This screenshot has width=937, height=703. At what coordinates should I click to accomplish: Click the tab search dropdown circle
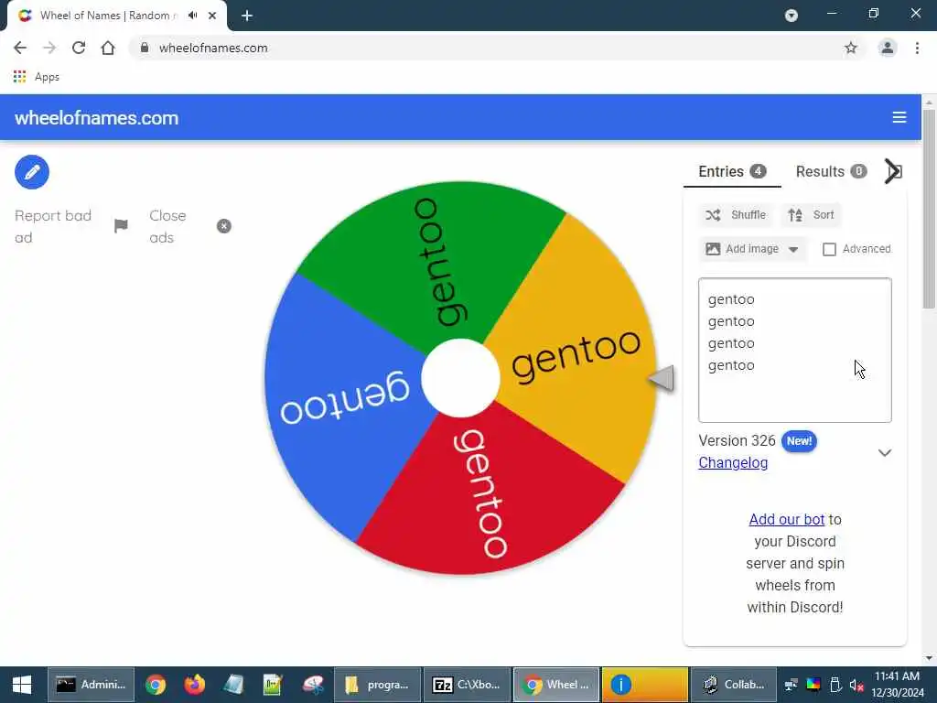tap(792, 16)
